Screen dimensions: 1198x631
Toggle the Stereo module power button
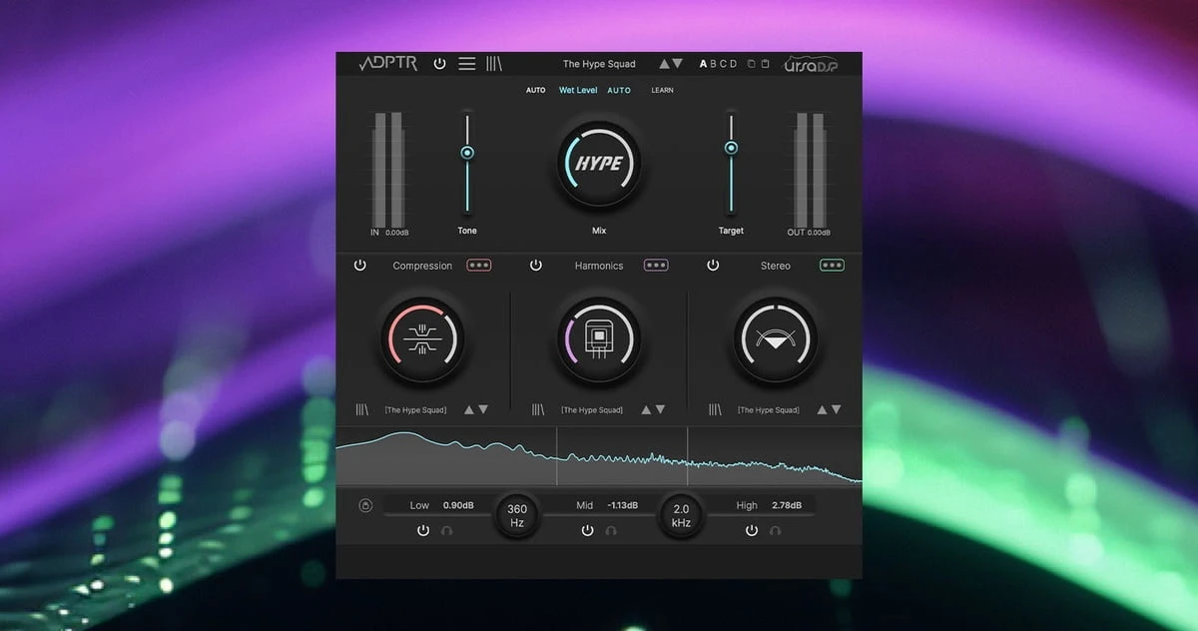pos(713,266)
